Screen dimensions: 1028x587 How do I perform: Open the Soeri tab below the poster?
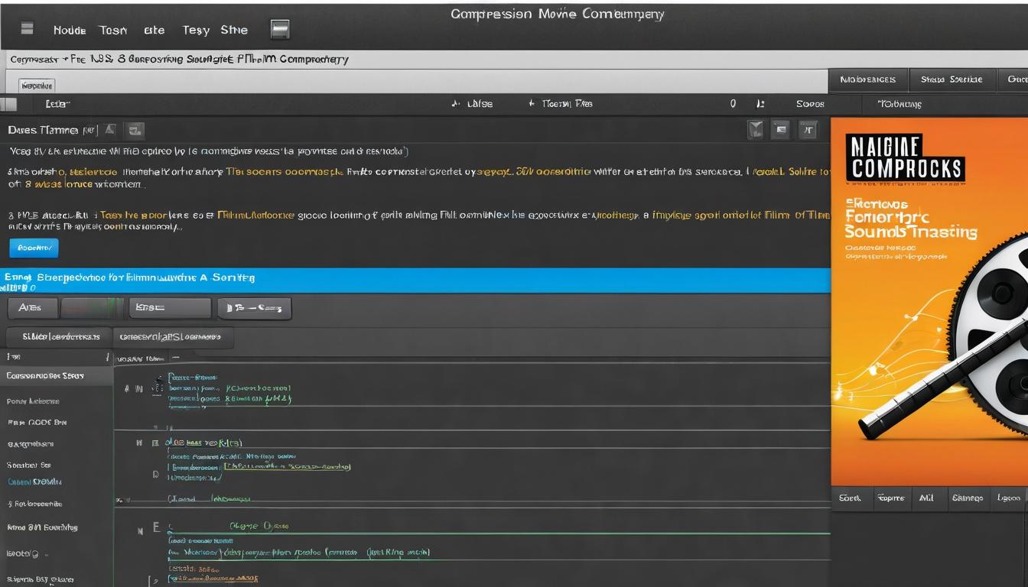[x=850, y=498]
